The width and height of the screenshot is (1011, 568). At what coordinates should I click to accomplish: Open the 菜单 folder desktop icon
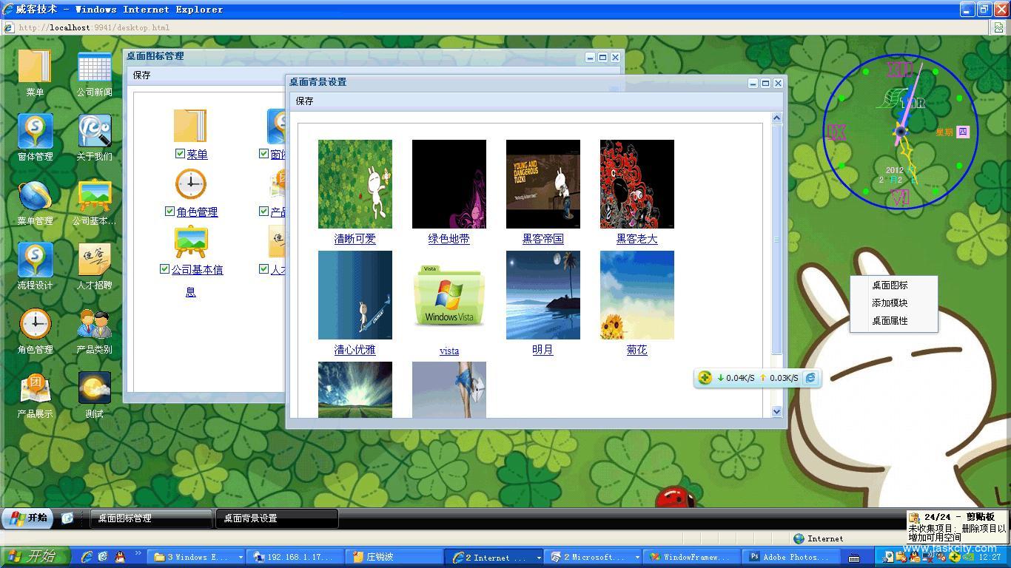[x=34, y=67]
